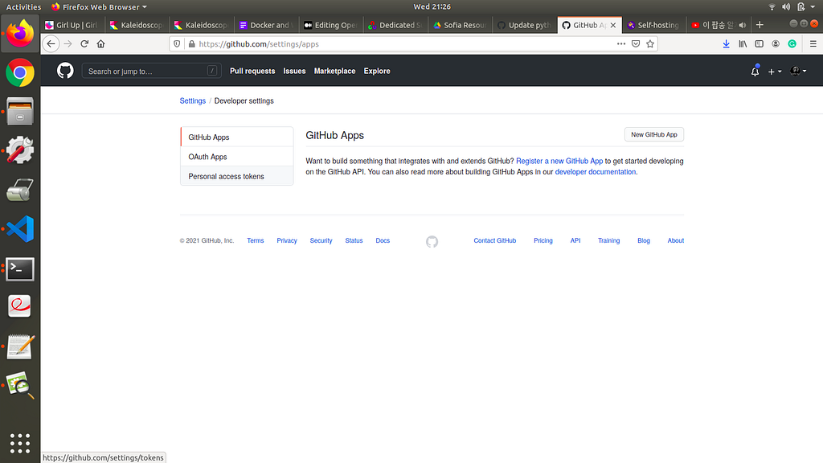Open Firefox downloads arrow icon
Image resolution: width=823 pixels, height=463 pixels.
(x=726, y=44)
